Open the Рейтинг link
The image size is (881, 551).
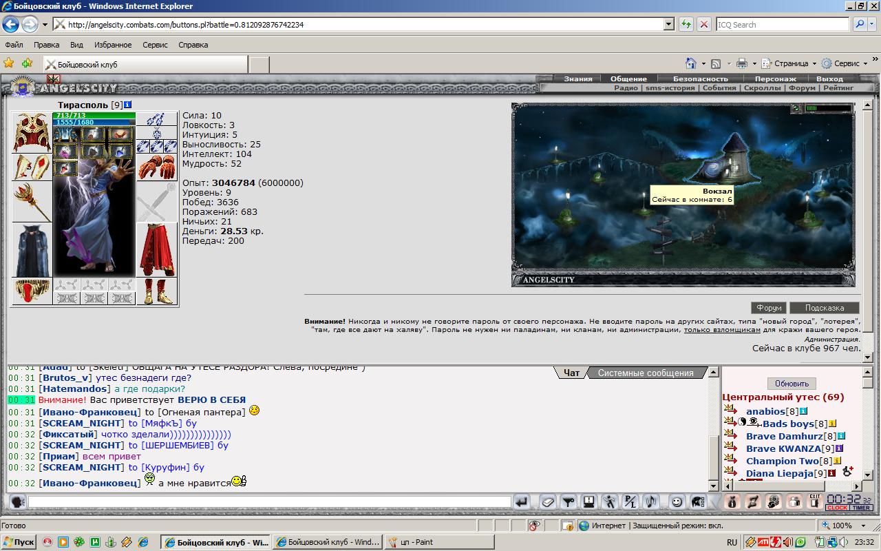click(838, 88)
